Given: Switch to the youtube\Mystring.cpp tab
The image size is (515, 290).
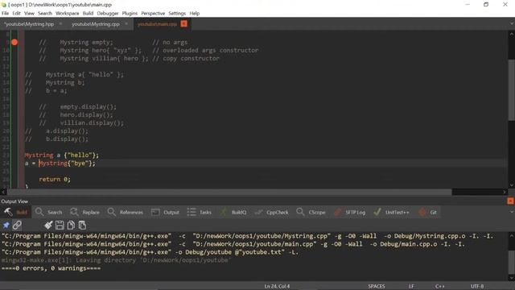Looking at the screenshot, I should tap(96, 24).
